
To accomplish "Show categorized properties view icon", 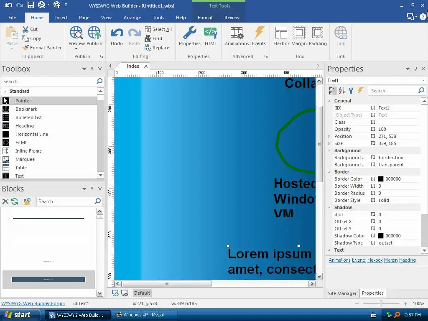I will click(x=332, y=91).
